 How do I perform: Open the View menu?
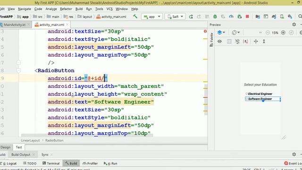[11, 9]
